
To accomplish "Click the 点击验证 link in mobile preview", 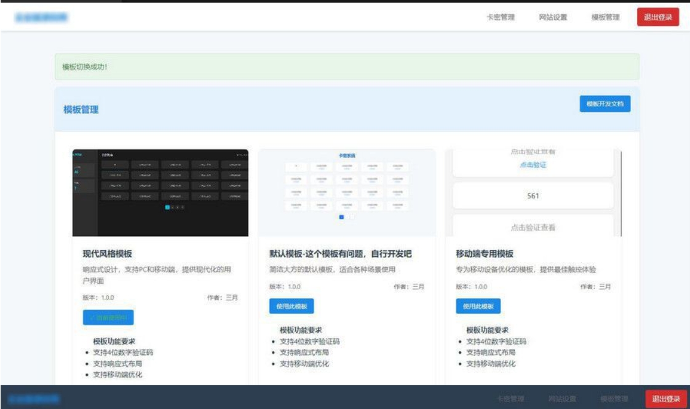I will click(533, 165).
